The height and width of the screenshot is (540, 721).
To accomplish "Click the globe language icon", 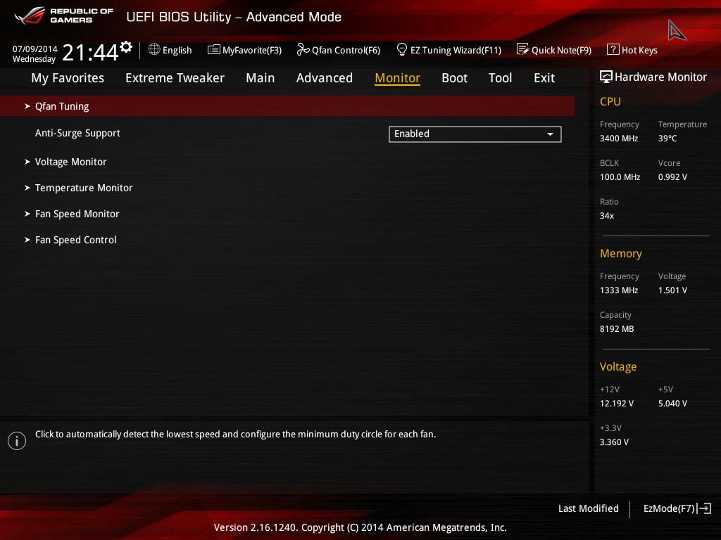I will coord(154,50).
